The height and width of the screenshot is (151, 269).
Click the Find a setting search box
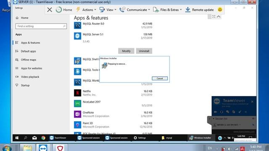click(41, 26)
